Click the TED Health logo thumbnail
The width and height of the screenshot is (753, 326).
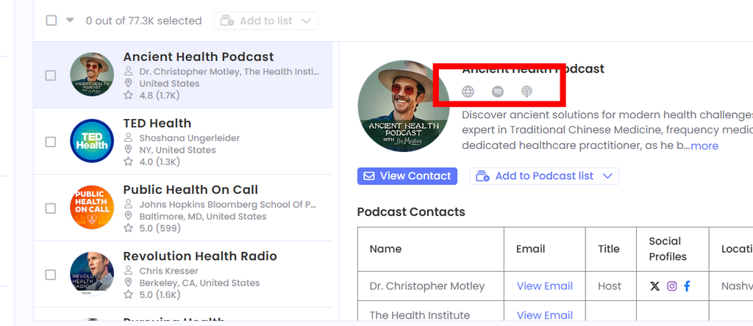pos(92,141)
